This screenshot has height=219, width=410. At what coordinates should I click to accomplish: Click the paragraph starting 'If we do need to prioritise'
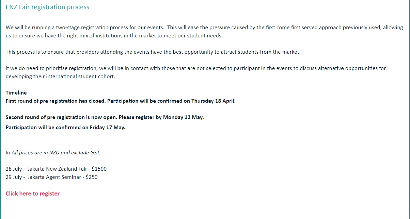click(196, 72)
